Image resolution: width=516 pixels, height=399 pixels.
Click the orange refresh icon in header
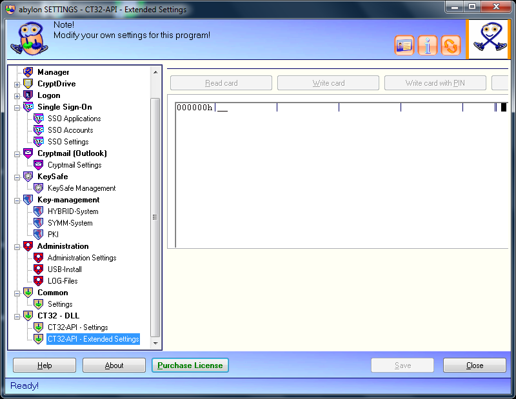click(x=450, y=45)
